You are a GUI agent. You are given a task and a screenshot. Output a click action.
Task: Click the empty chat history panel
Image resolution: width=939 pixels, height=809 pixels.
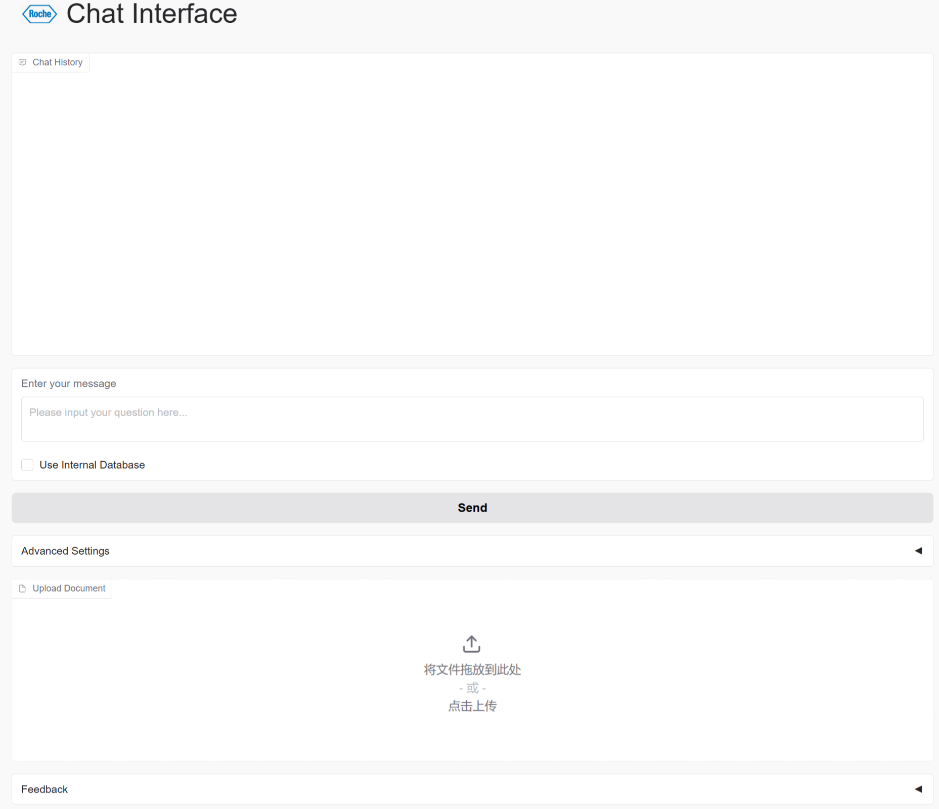tap(472, 212)
